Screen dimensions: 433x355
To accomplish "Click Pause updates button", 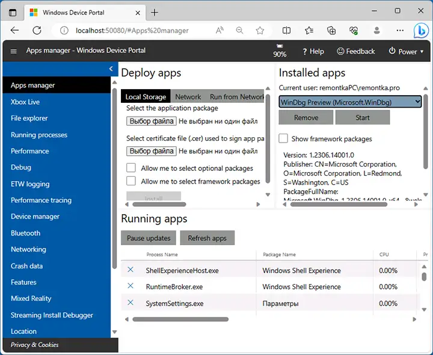I will [149, 238].
